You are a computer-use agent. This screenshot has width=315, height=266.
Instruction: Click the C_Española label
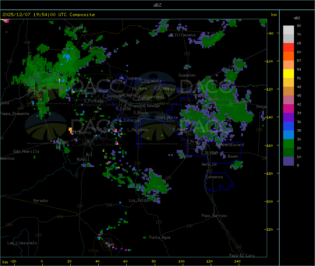point(151,81)
